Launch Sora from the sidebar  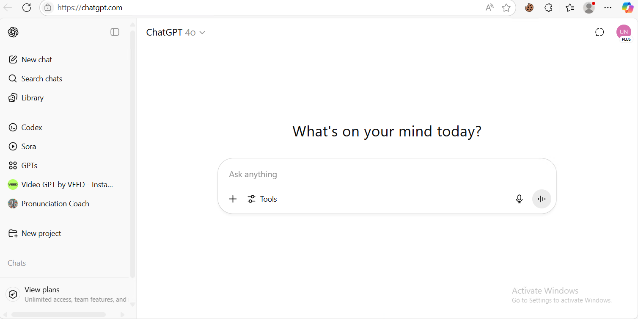28,147
